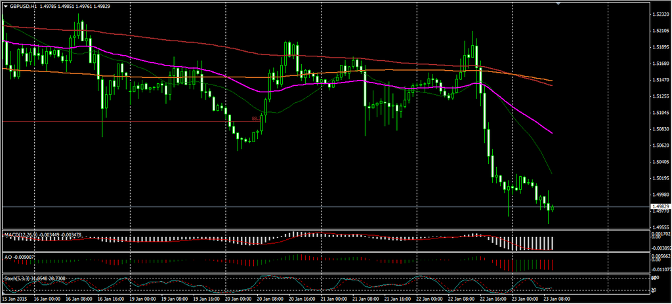Select the AO -0.009007 indicator label

pos(20,256)
